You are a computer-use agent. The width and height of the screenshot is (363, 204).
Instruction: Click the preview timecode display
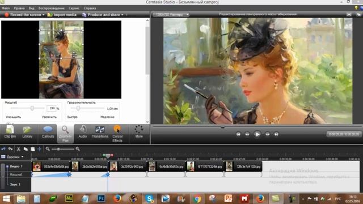[344, 134]
